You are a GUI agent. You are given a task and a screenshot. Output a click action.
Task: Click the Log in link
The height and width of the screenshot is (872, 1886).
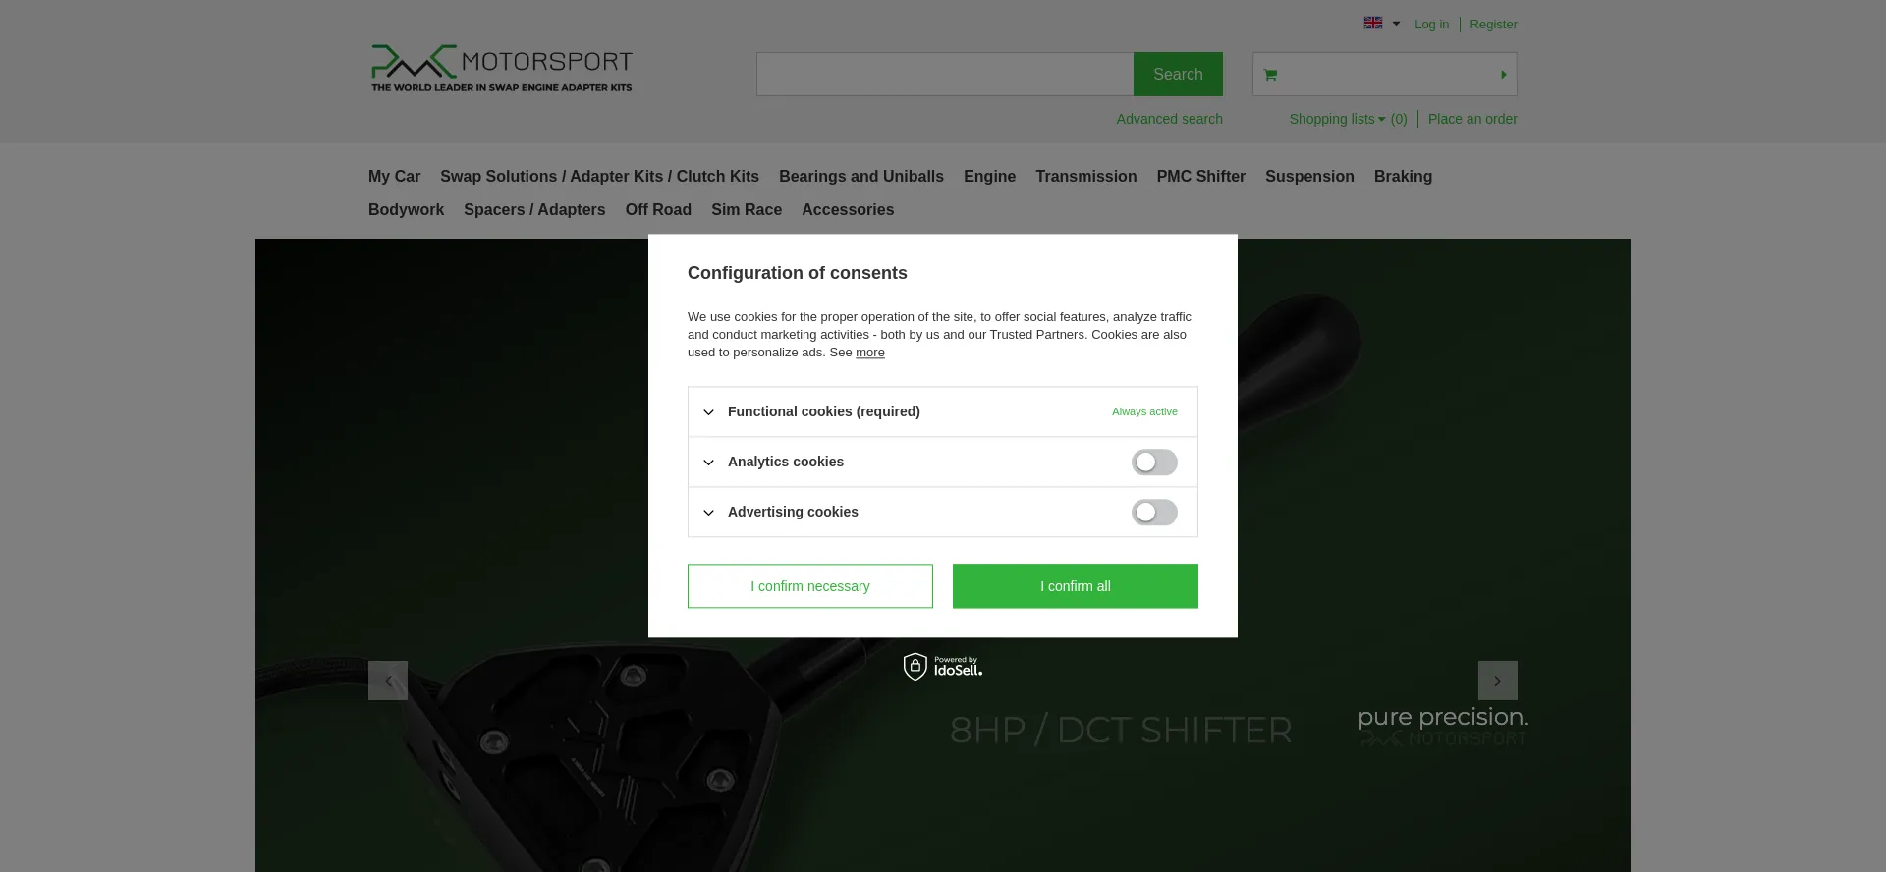(1431, 25)
